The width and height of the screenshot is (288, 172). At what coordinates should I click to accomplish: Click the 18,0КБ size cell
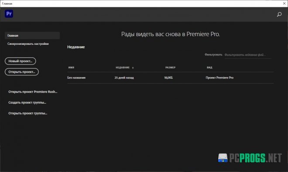click(168, 78)
